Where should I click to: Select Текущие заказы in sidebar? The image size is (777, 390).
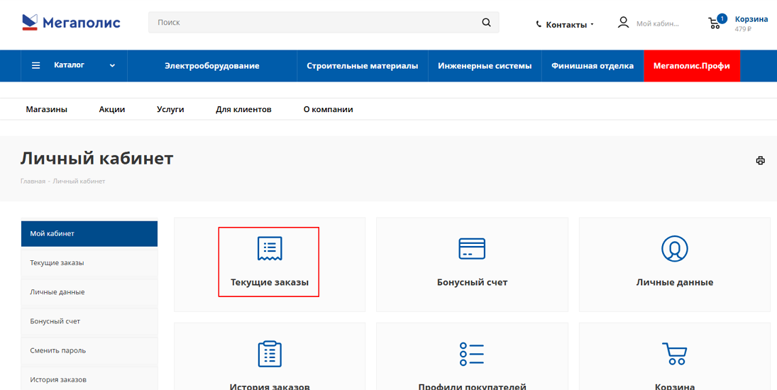point(89,263)
